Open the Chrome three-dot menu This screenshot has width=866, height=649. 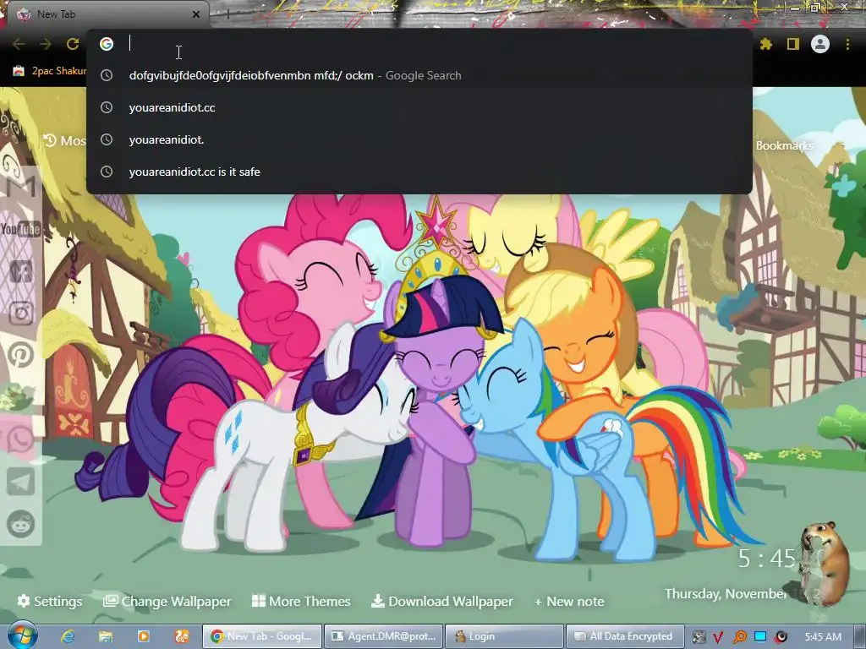click(x=847, y=44)
